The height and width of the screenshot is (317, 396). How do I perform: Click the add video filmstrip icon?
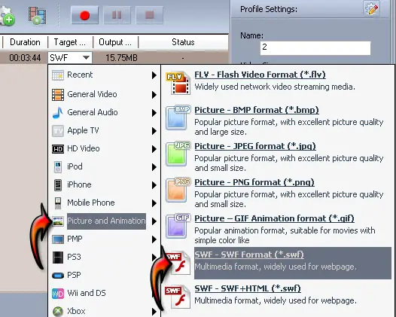37,16
